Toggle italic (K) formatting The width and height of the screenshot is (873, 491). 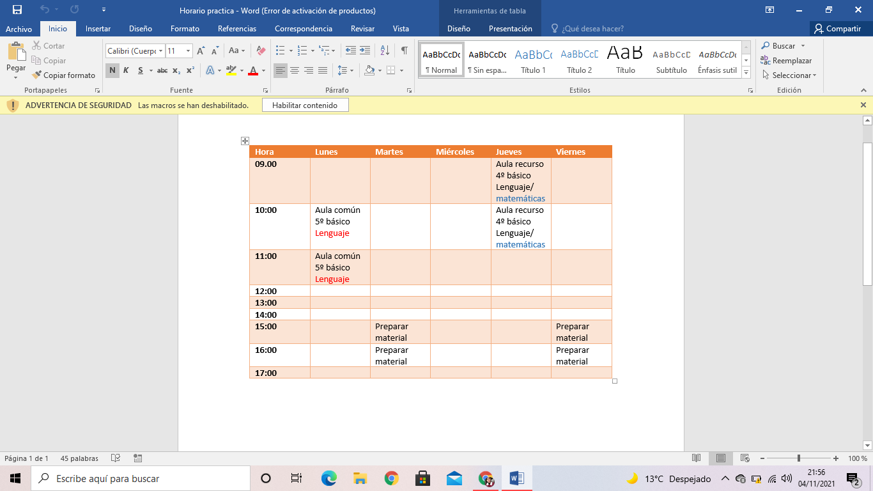point(126,70)
